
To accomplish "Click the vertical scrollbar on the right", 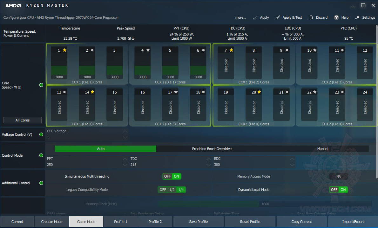I will [x=376, y=101].
